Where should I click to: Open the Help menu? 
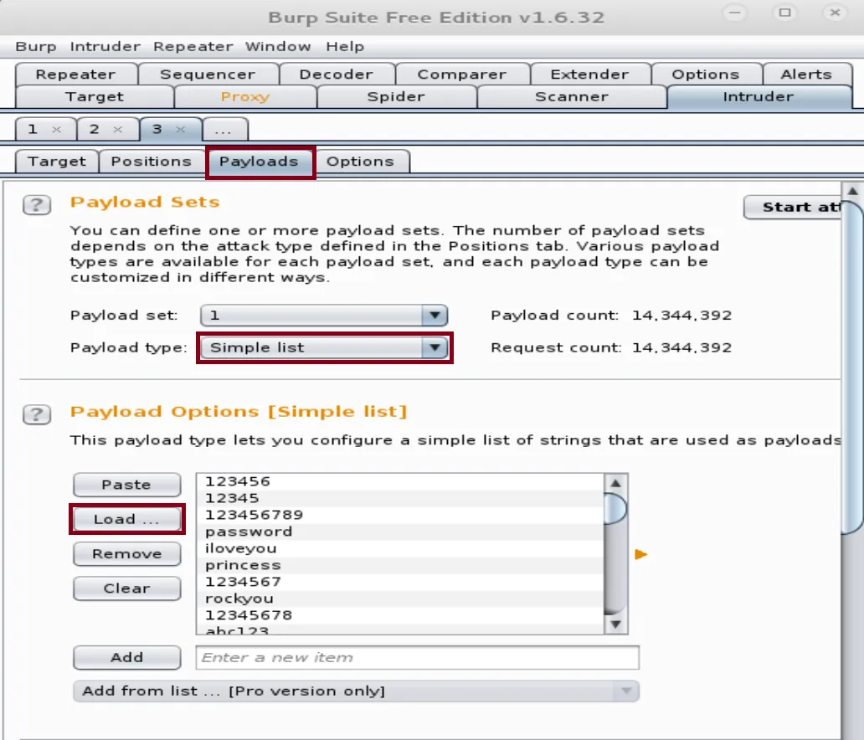345,47
